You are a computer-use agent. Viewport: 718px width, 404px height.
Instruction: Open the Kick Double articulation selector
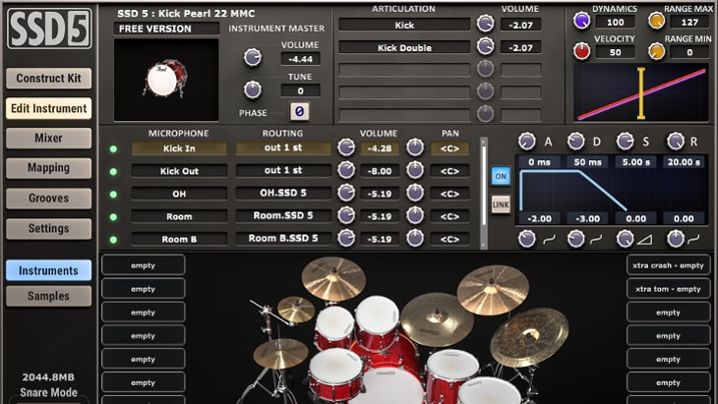point(404,47)
